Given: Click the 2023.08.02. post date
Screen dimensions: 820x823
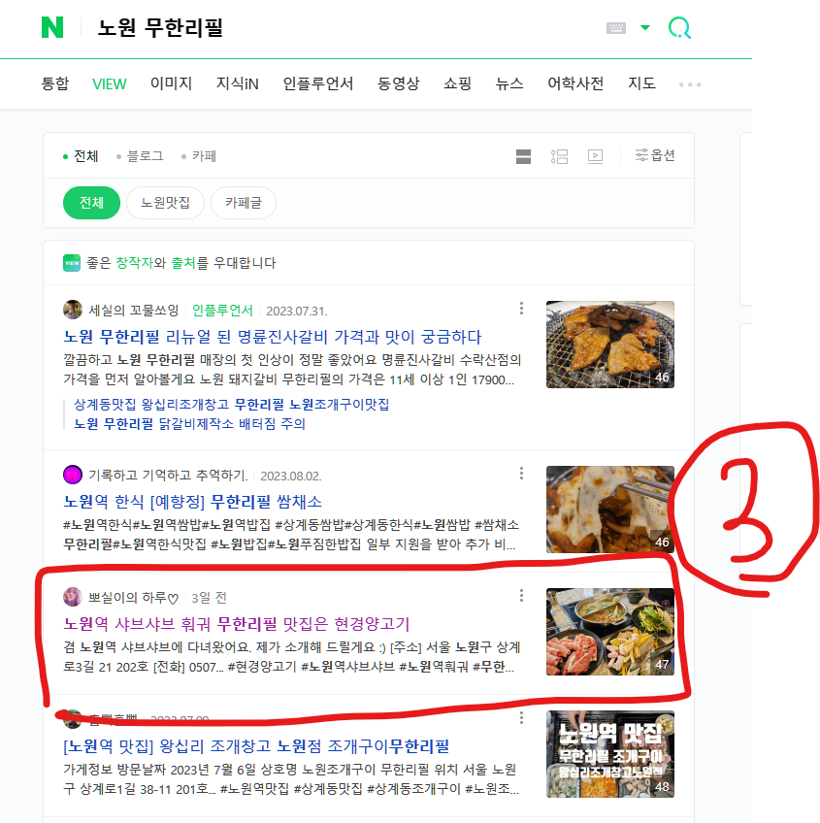Looking at the screenshot, I should 291,477.
